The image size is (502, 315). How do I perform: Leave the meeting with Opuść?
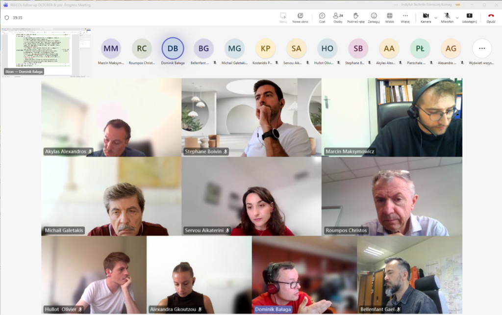coord(491,18)
